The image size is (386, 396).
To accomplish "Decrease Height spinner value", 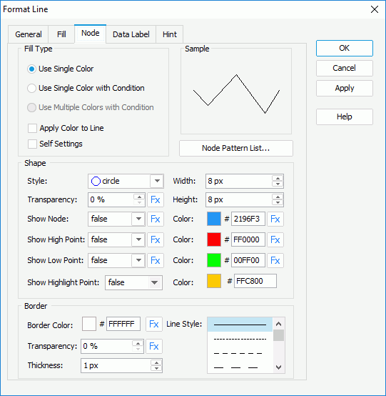I will (x=278, y=203).
